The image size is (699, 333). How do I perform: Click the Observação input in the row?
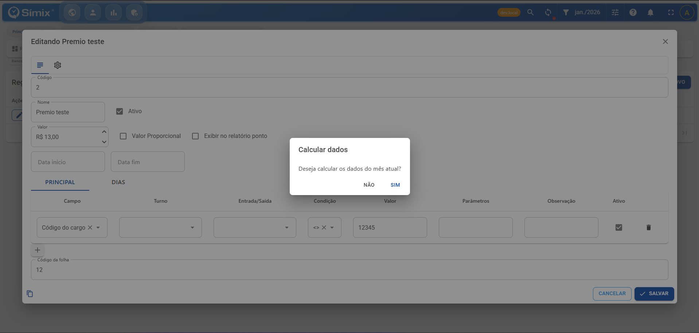point(561,227)
